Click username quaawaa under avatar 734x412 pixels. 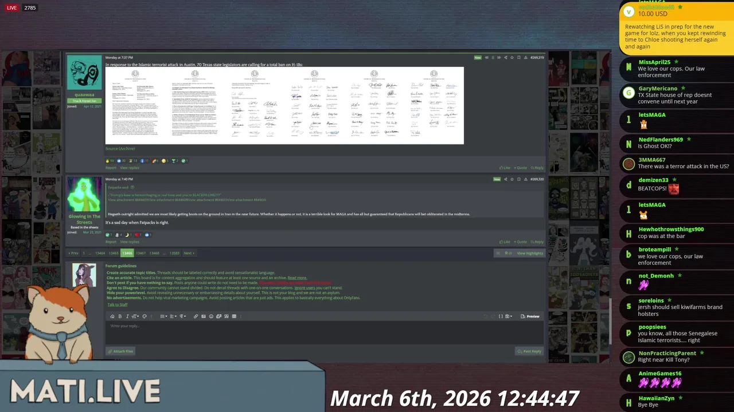pos(84,95)
